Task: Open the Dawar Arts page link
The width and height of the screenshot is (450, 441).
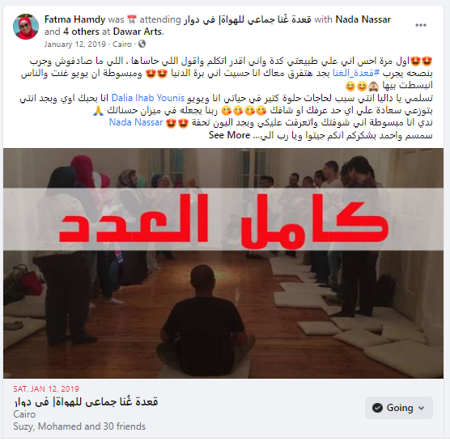Action: coord(138,32)
